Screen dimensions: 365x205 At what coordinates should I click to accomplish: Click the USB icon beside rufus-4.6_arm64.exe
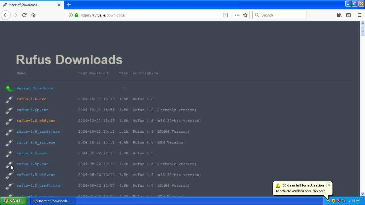pyautogui.click(x=9, y=132)
